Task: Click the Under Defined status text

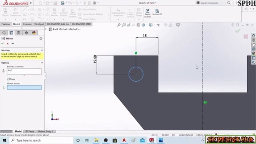Action: click(x=186, y=135)
